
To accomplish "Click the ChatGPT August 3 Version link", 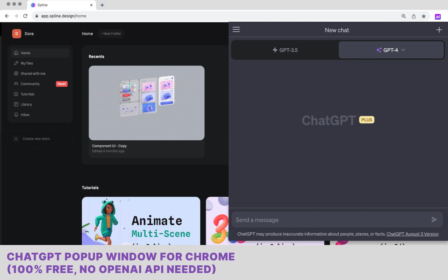I will coord(412,234).
